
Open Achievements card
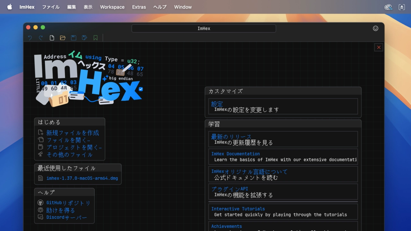coord(283,227)
